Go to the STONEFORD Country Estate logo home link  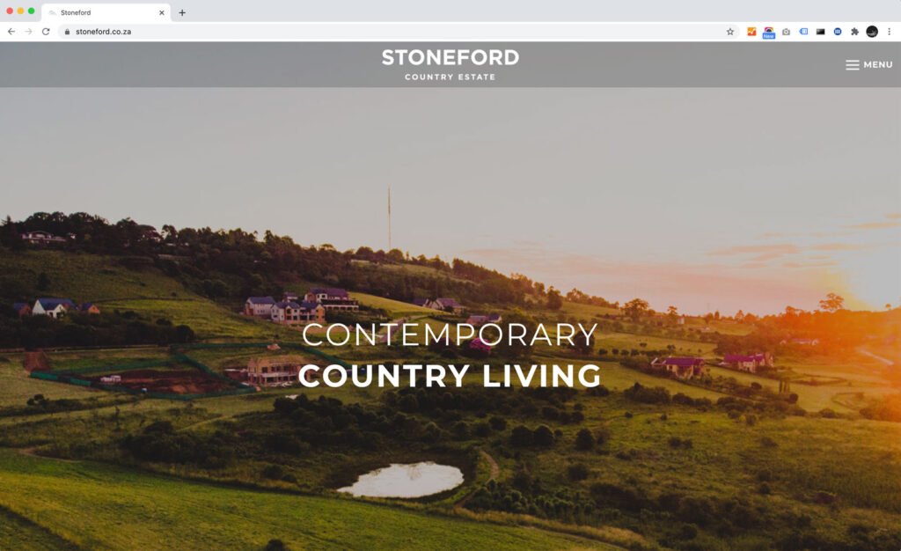click(x=450, y=65)
